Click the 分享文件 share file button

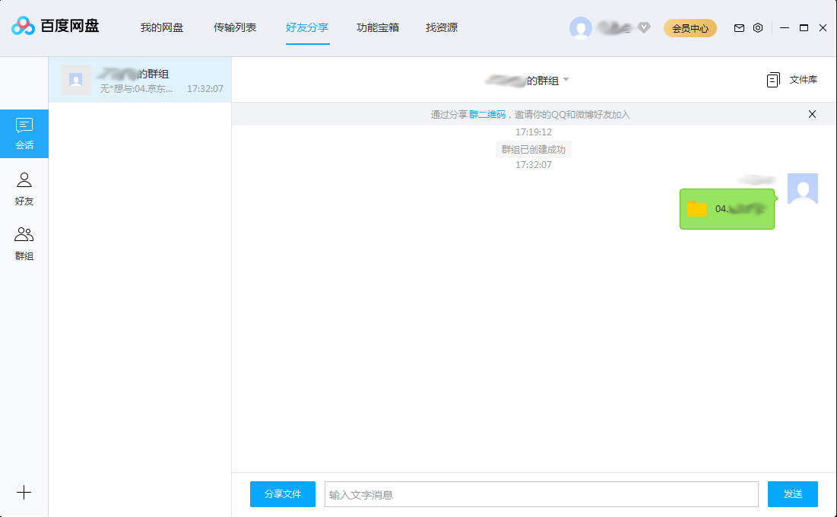tap(282, 493)
